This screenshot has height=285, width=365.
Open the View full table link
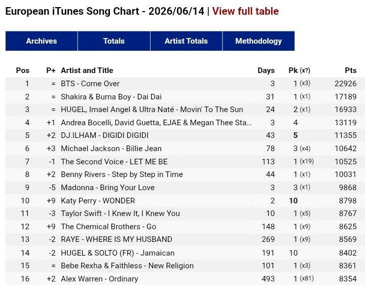pos(245,11)
